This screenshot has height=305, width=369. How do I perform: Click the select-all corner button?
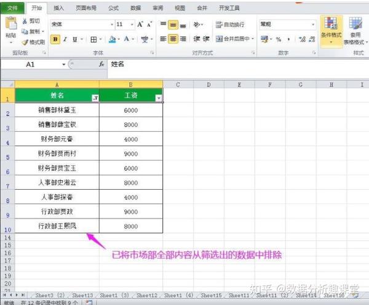point(7,84)
